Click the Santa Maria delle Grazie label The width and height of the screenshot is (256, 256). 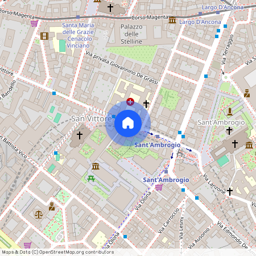78,35
